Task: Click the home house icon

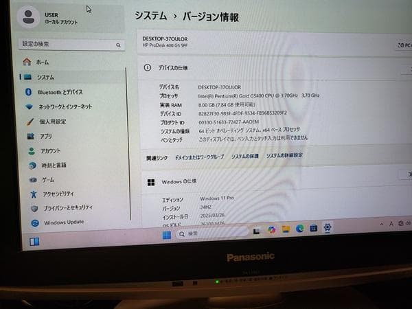Action: [27, 62]
